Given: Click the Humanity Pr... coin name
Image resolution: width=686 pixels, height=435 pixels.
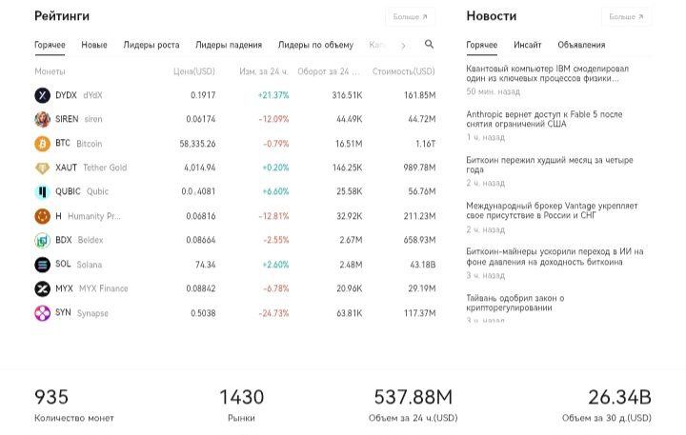Looking at the screenshot, I should [x=94, y=216].
